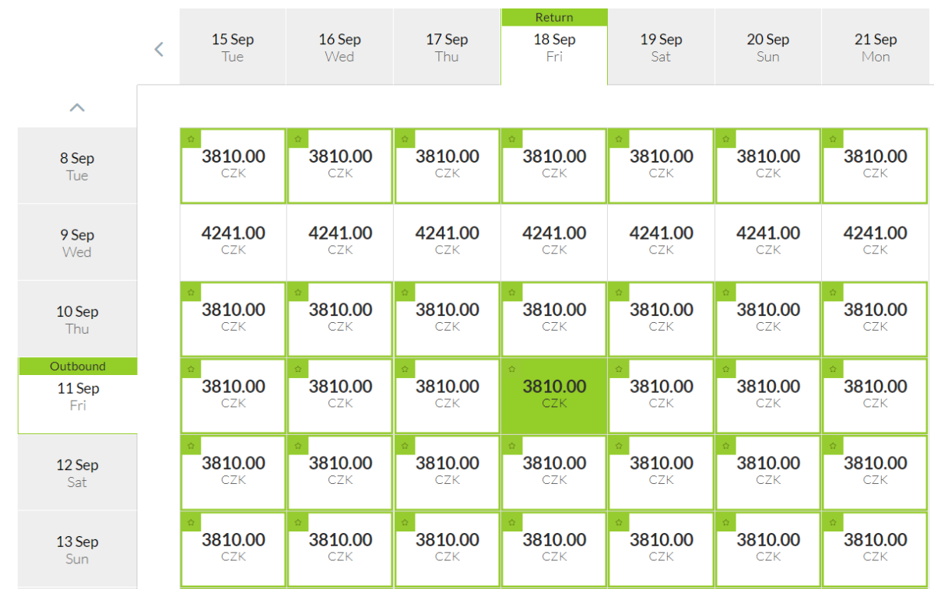
Task: Click star icon on 8 Sep/15 Sep fare
Action: (191, 139)
